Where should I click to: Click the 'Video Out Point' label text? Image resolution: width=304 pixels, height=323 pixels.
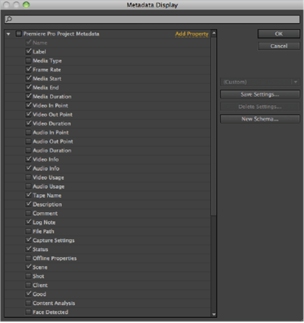click(53, 114)
